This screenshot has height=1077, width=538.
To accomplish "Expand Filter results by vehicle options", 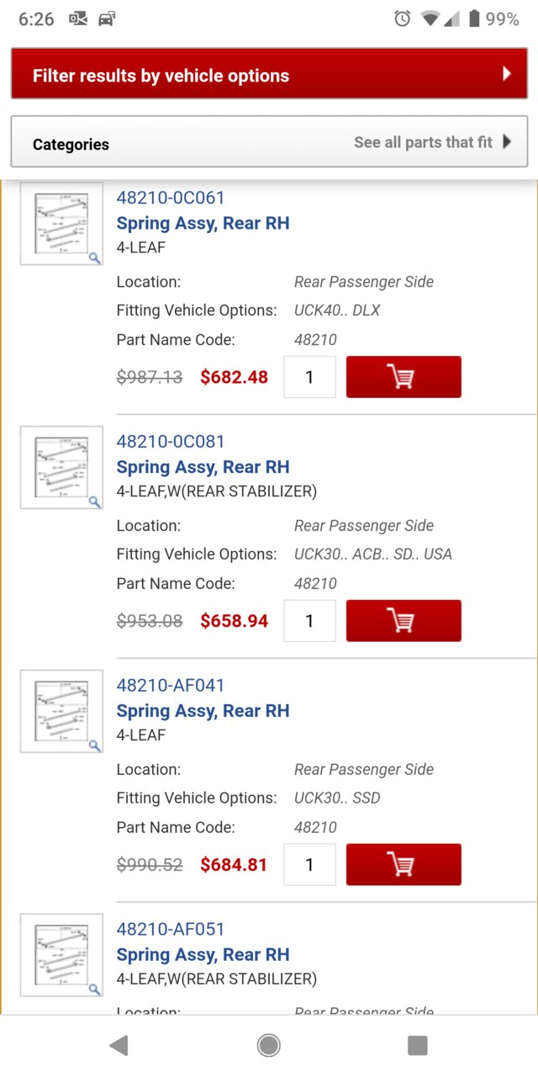I will pyautogui.click(x=269, y=74).
